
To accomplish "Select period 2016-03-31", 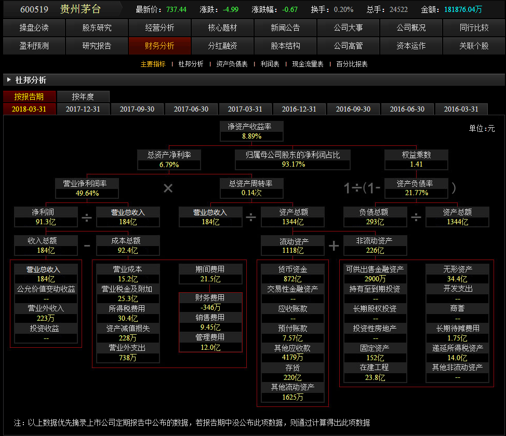I will [x=461, y=109].
